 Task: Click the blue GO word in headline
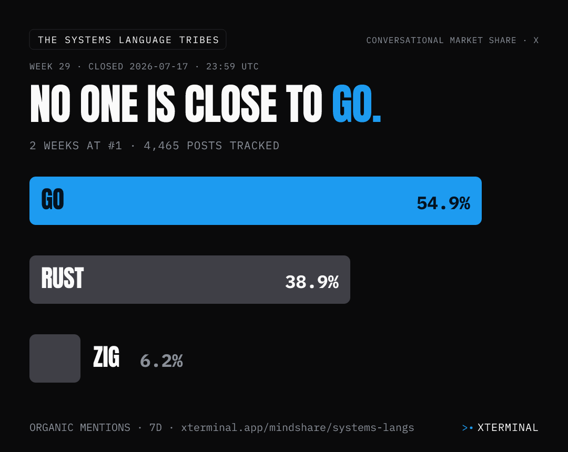pos(357,104)
